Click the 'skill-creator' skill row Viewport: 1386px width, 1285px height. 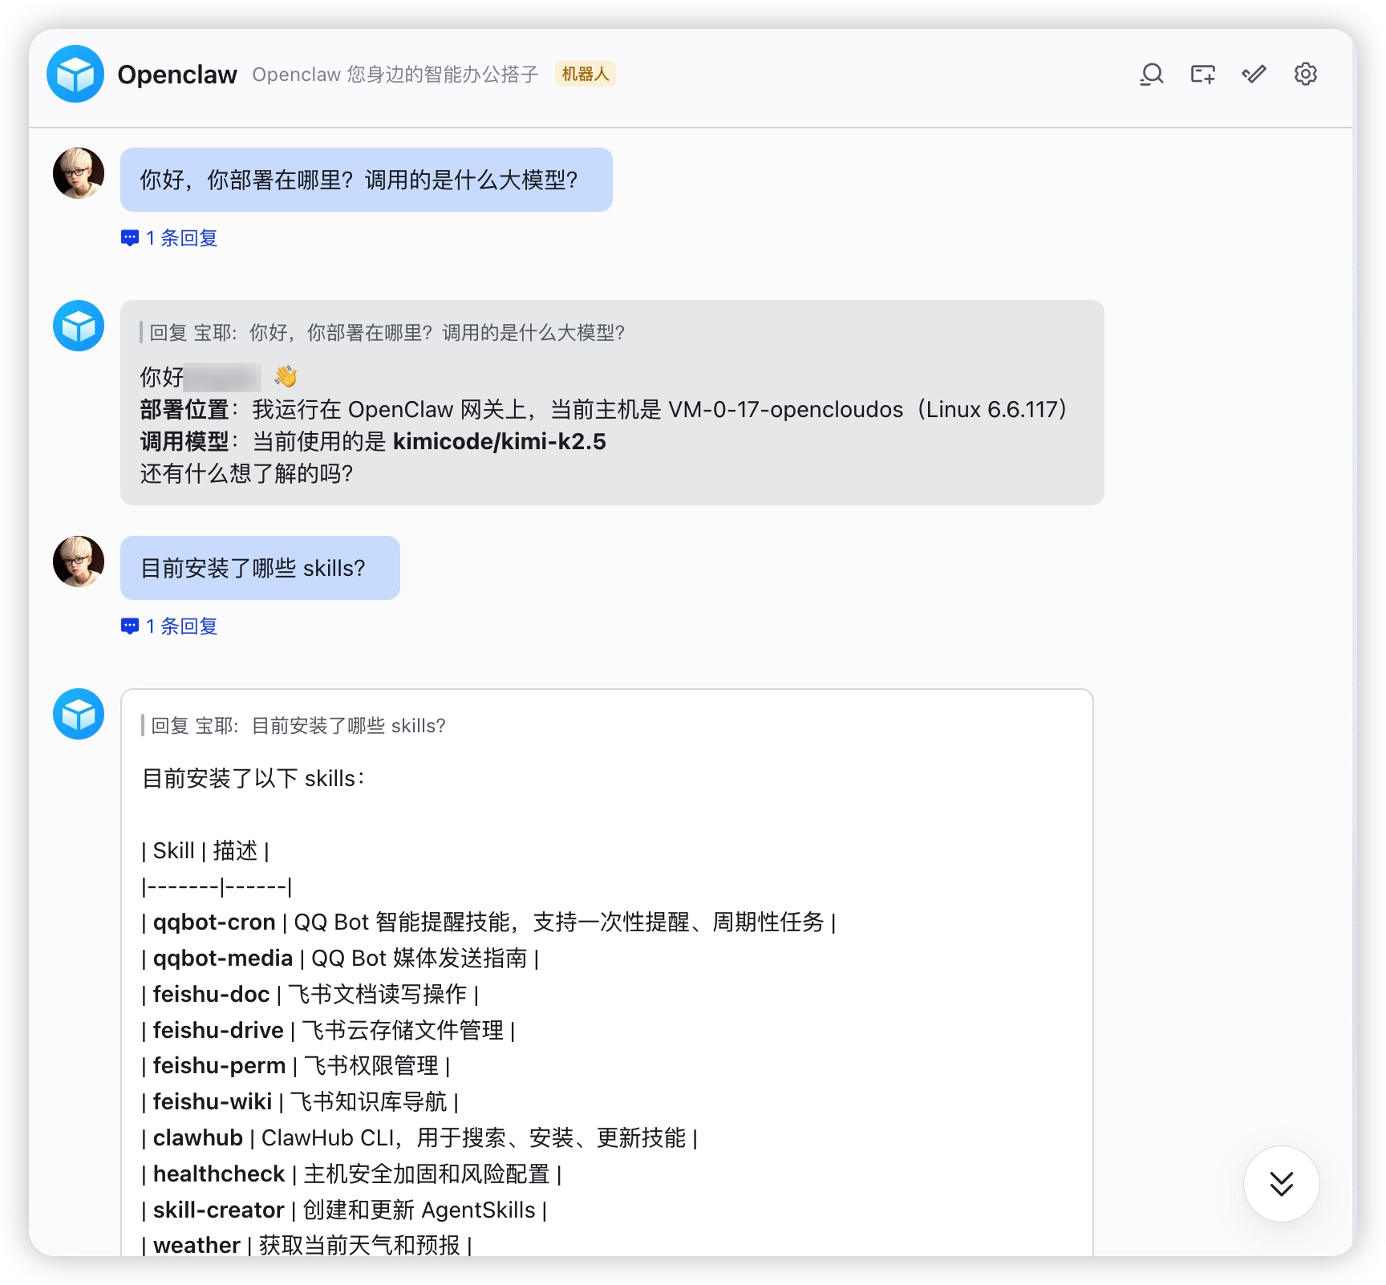coord(344,1210)
